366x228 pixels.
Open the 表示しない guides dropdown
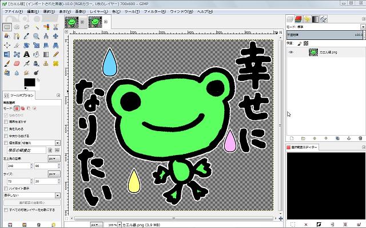click(32, 195)
